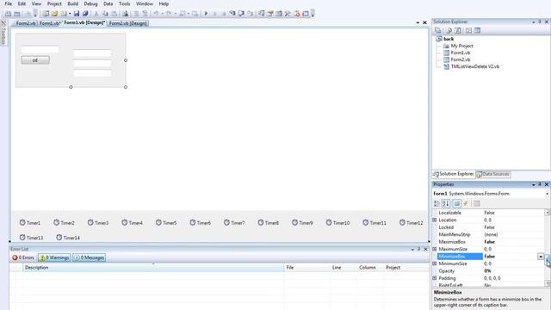Screen dimensions: 551x310
Task: Switch to the first Form2.vb code tab
Action: pyautogui.click(x=25, y=23)
